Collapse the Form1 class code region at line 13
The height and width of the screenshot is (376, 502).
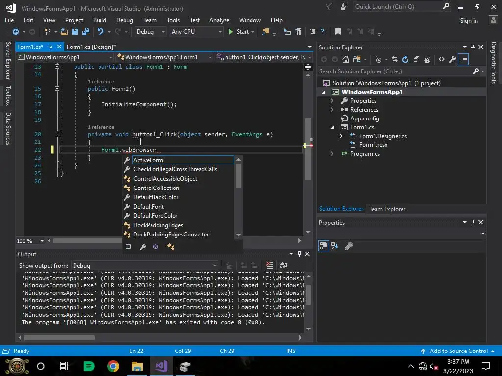coord(57,67)
